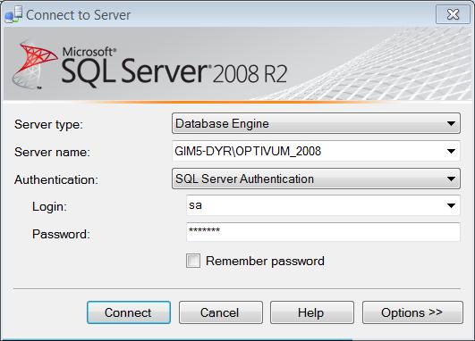Image resolution: width=475 pixels, height=341 pixels.
Task: Open the Server type dropdown
Action: coord(316,123)
